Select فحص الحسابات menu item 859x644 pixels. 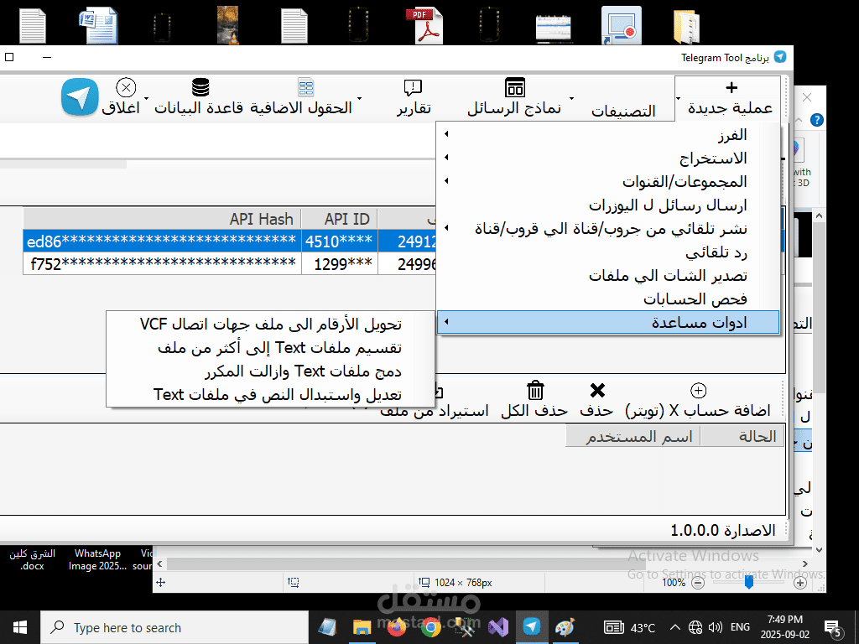pos(608,299)
